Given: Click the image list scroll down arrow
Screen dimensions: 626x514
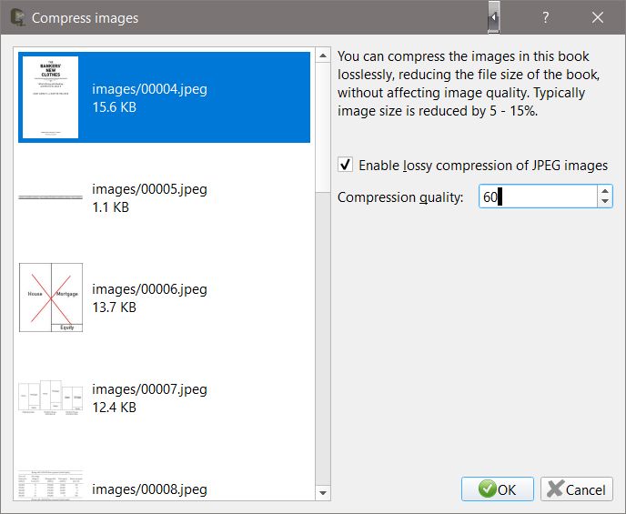Looking at the screenshot, I should click(x=323, y=493).
